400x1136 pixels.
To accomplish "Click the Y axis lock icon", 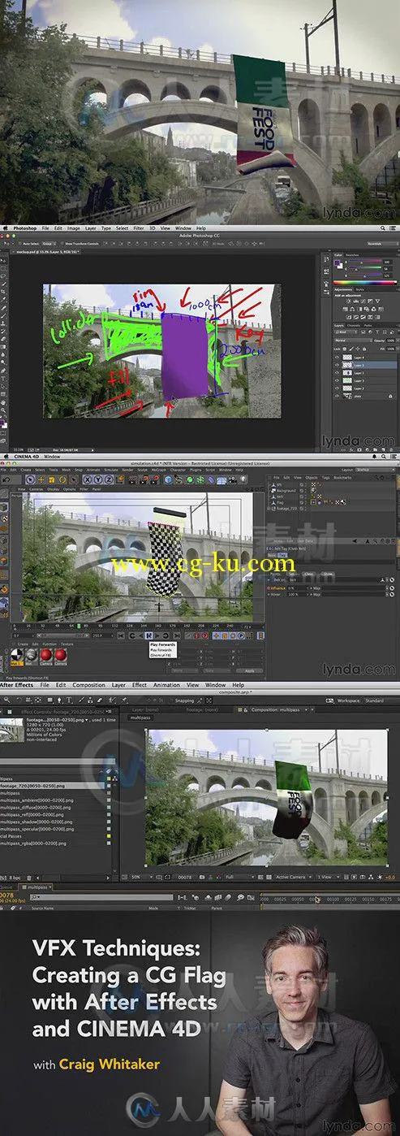I will pos(97,479).
